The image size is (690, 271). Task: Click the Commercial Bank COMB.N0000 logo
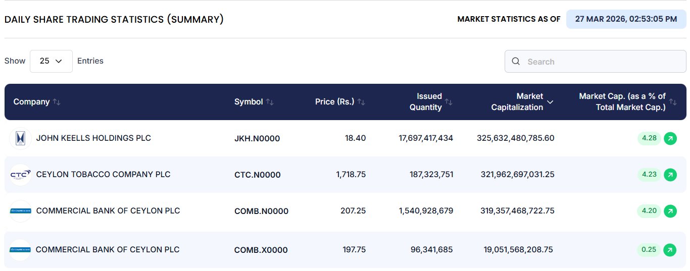pos(20,211)
